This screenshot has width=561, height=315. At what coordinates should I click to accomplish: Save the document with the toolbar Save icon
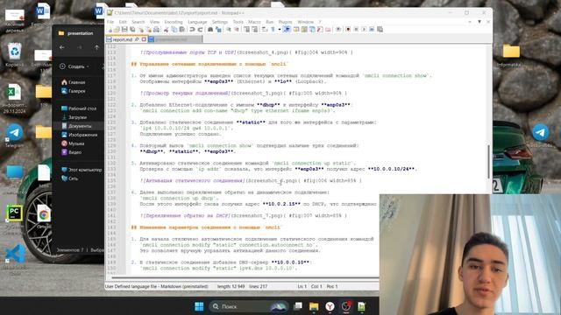pyautogui.click(x=124, y=29)
